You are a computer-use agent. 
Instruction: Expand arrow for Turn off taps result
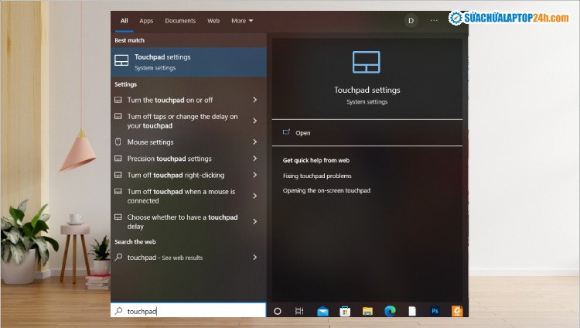coord(255,121)
